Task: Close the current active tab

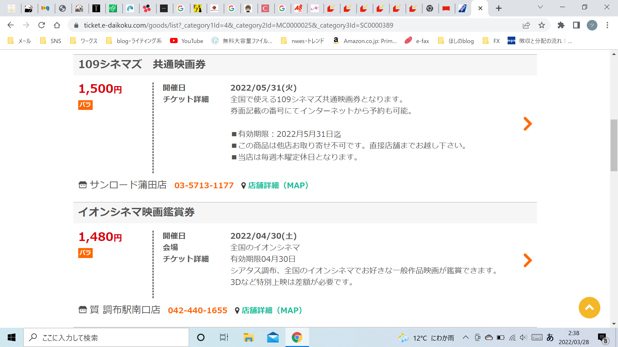Action: [480, 8]
